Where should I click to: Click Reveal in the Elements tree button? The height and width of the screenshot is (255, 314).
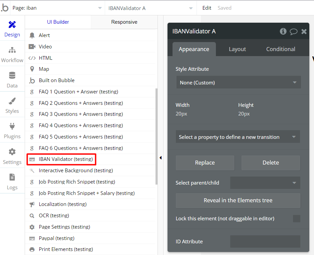(x=238, y=201)
